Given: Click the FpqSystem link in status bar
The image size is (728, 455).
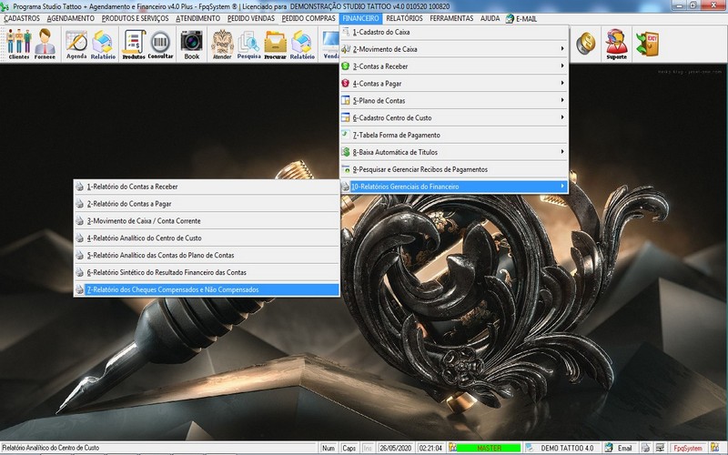Looking at the screenshot, I should click(687, 448).
